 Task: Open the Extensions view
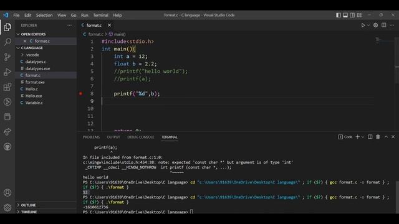[x=7, y=87]
